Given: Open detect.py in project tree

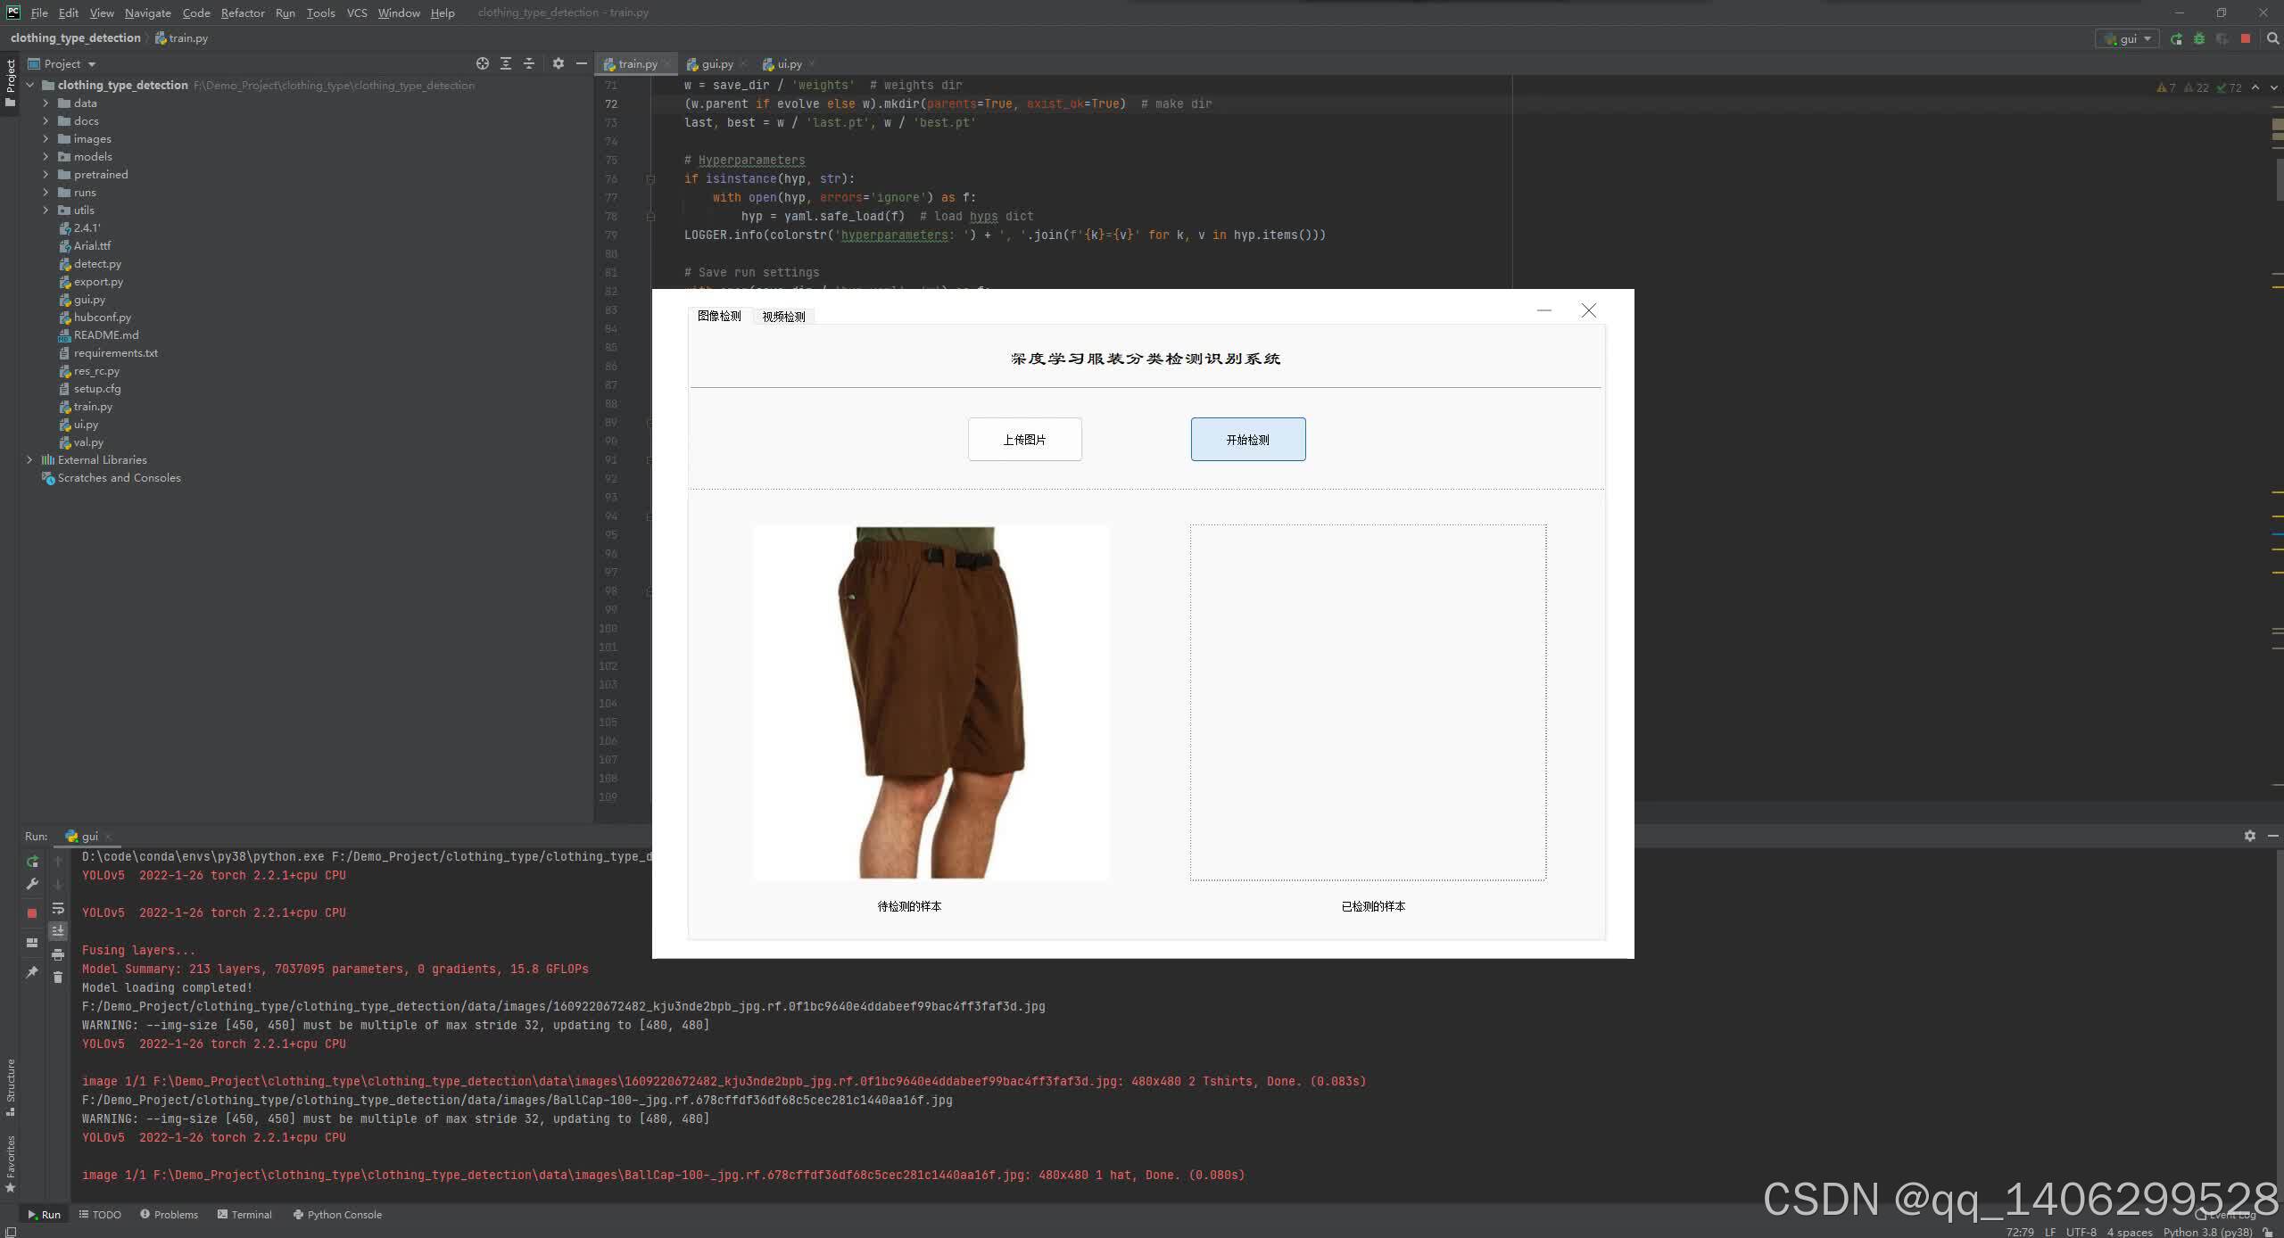Looking at the screenshot, I should pyautogui.click(x=97, y=264).
